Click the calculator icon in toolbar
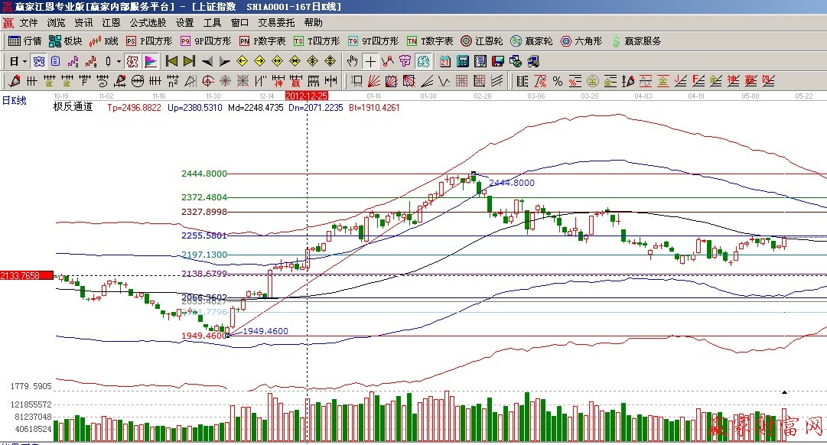Image resolution: width=827 pixels, height=445 pixels. (x=462, y=61)
